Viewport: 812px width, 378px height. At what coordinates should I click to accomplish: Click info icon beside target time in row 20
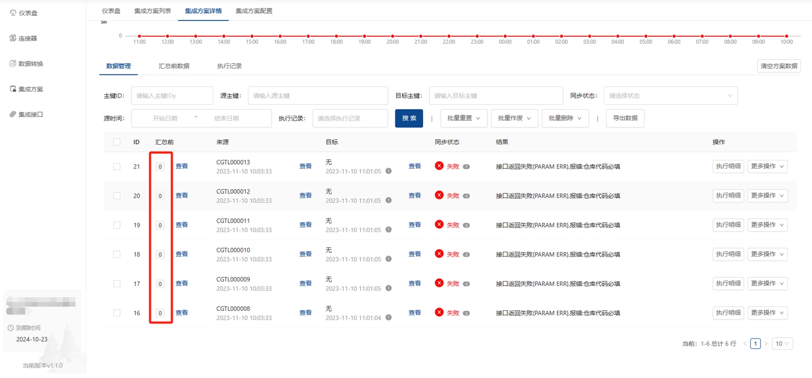pos(388,200)
